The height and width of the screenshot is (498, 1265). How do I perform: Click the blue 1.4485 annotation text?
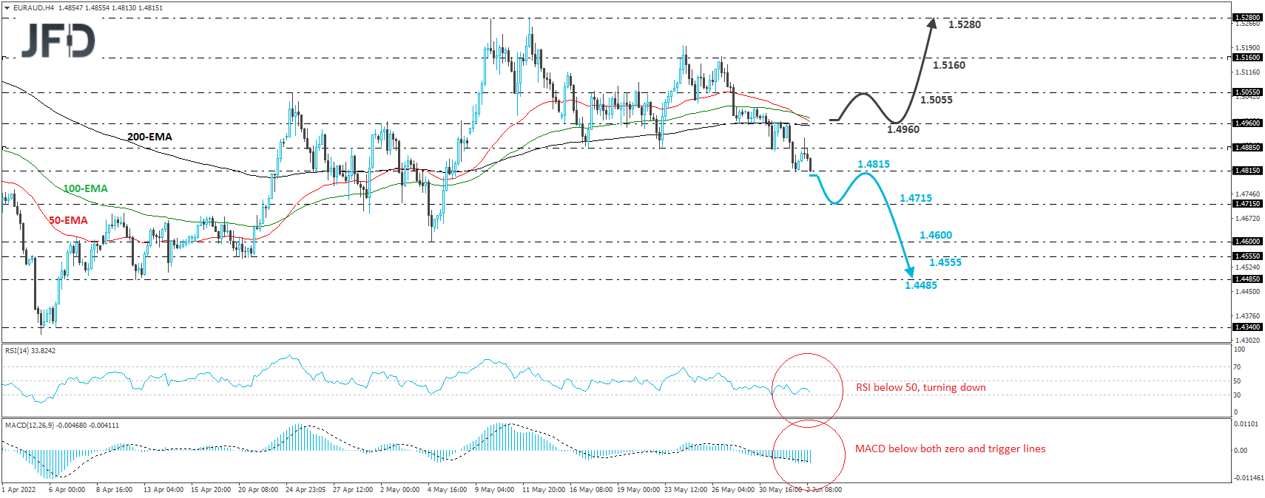point(921,285)
